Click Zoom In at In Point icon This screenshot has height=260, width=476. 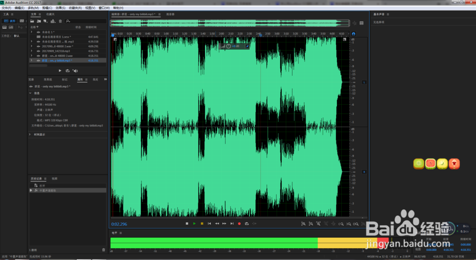(x=341, y=224)
